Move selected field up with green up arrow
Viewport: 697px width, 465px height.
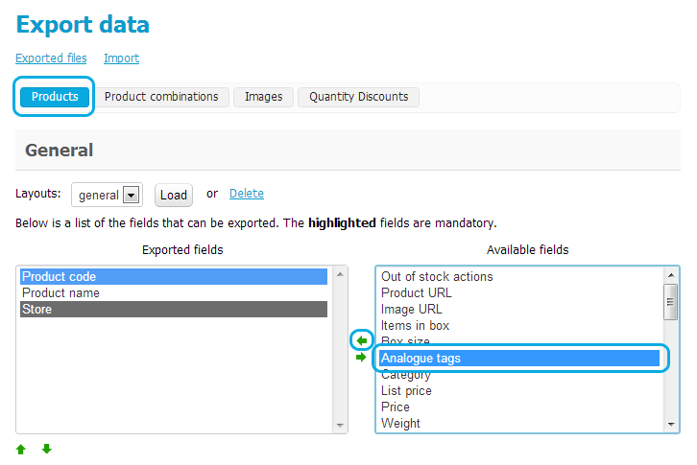coord(21,449)
